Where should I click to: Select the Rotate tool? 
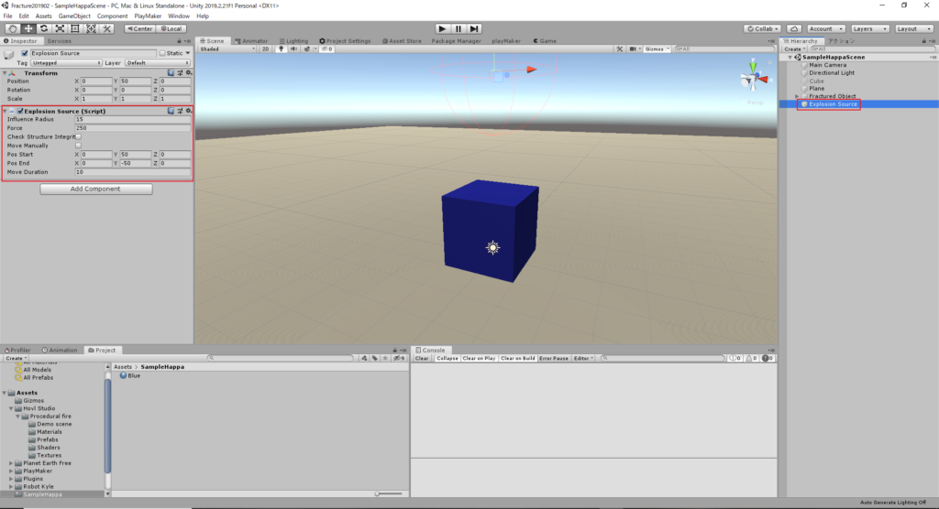(44, 28)
